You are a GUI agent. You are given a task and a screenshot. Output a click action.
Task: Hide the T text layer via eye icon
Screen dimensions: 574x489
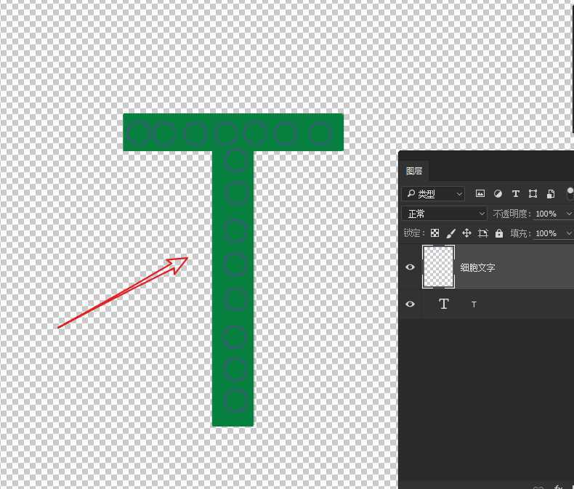(411, 304)
